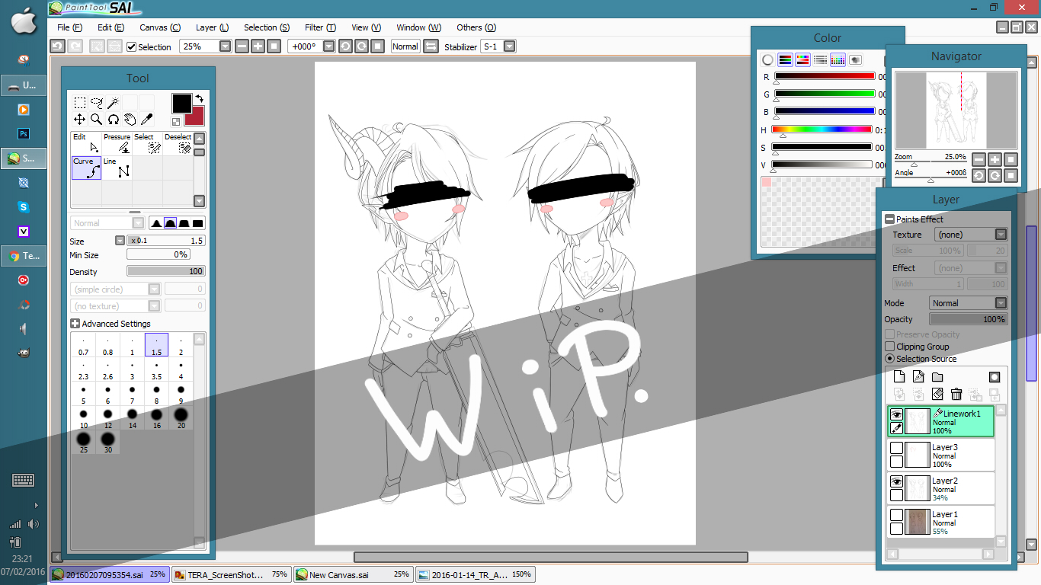Expand the layer Mode dropdown

pyautogui.click(x=1001, y=303)
